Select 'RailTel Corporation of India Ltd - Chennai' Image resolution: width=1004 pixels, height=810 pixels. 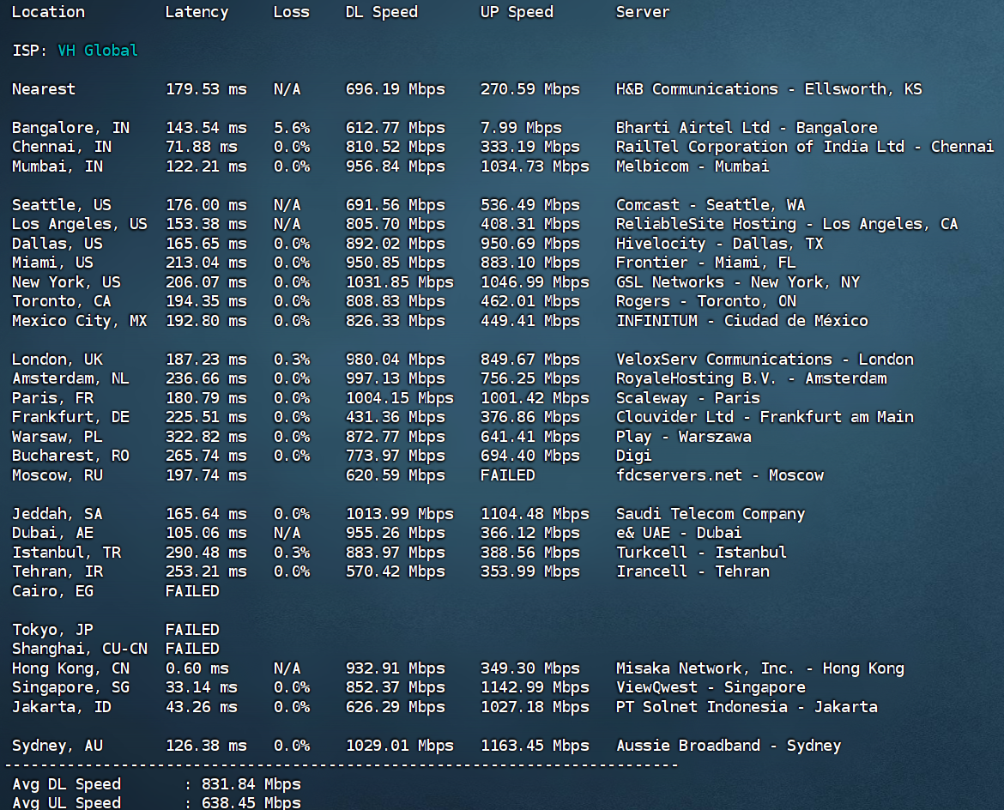tap(805, 147)
